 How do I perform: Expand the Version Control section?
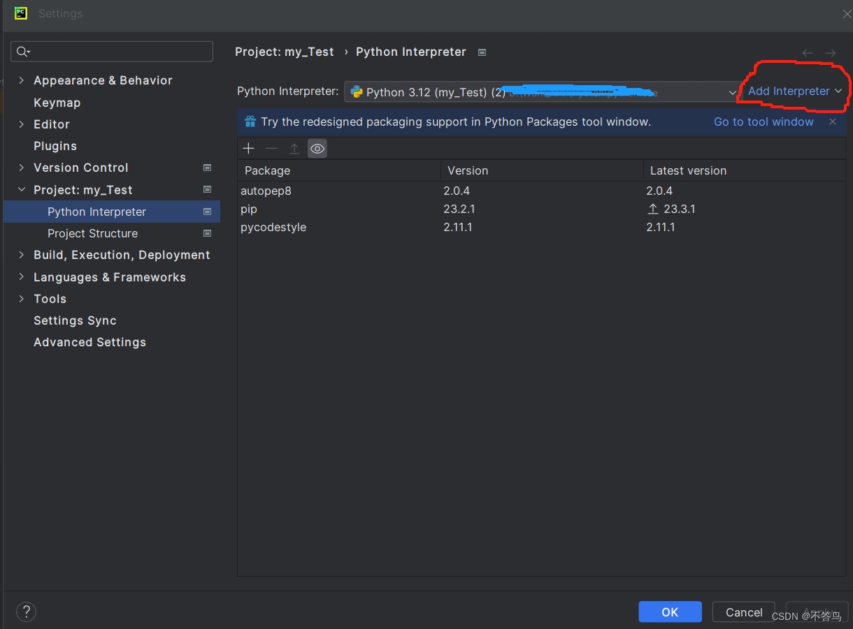point(21,168)
